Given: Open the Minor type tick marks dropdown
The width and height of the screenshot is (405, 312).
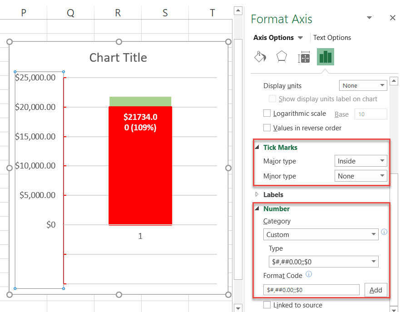Looking at the screenshot, I should click(x=361, y=176).
